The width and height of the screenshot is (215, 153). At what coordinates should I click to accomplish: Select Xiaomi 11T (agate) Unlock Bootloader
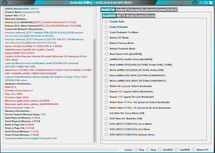tap(106, 92)
